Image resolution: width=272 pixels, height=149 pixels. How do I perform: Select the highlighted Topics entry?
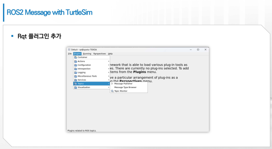pyautogui.click(x=92, y=84)
